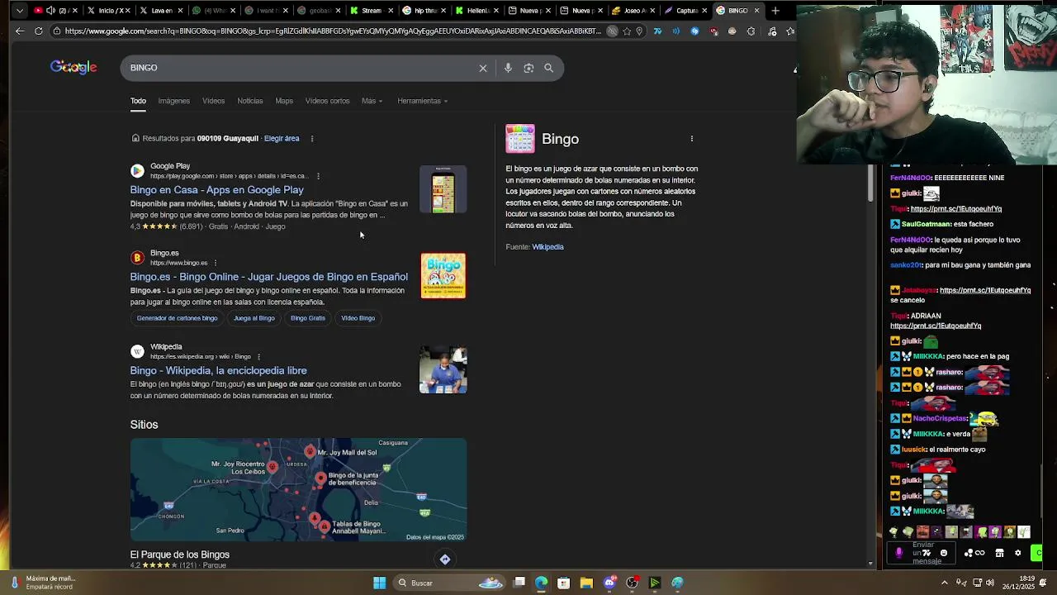Expand the Más search filter menu
Image resolution: width=1057 pixels, height=595 pixels.
pos(372,101)
